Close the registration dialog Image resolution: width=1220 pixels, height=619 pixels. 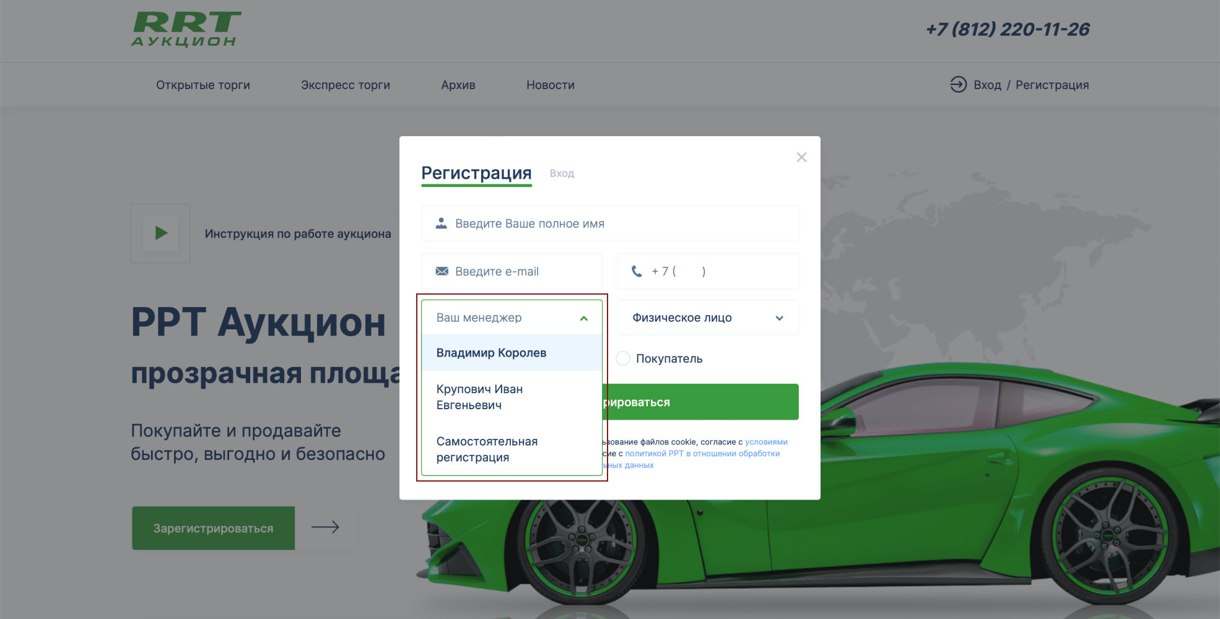801,157
